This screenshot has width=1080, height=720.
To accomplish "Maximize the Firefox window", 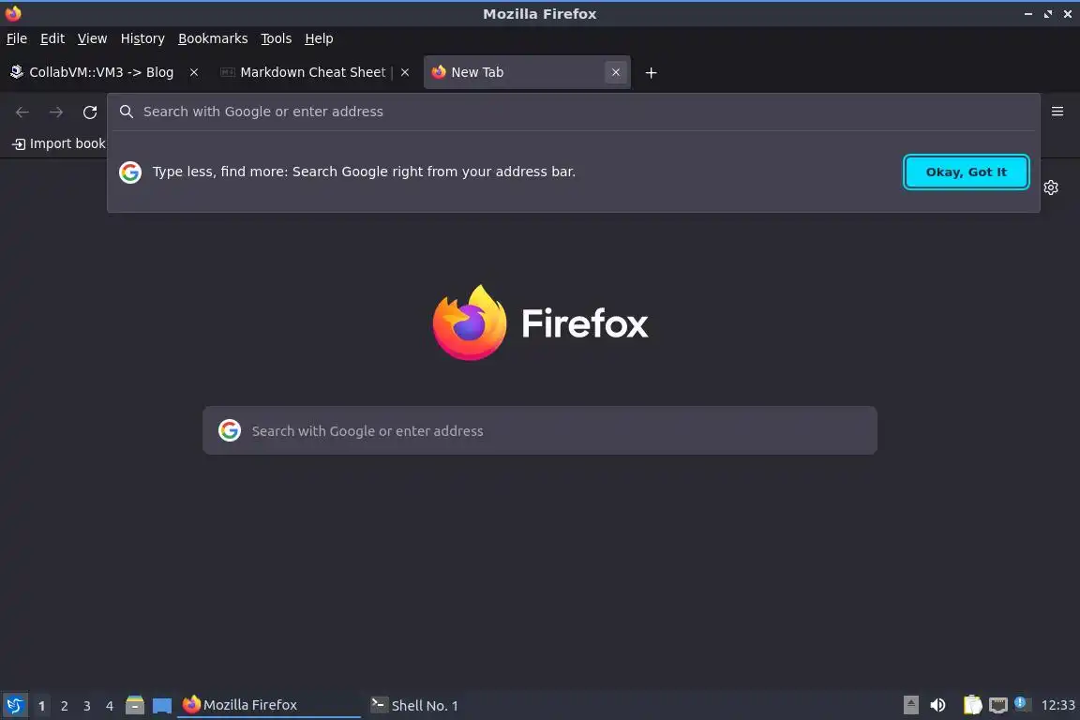I will click(x=1047, y=14).
